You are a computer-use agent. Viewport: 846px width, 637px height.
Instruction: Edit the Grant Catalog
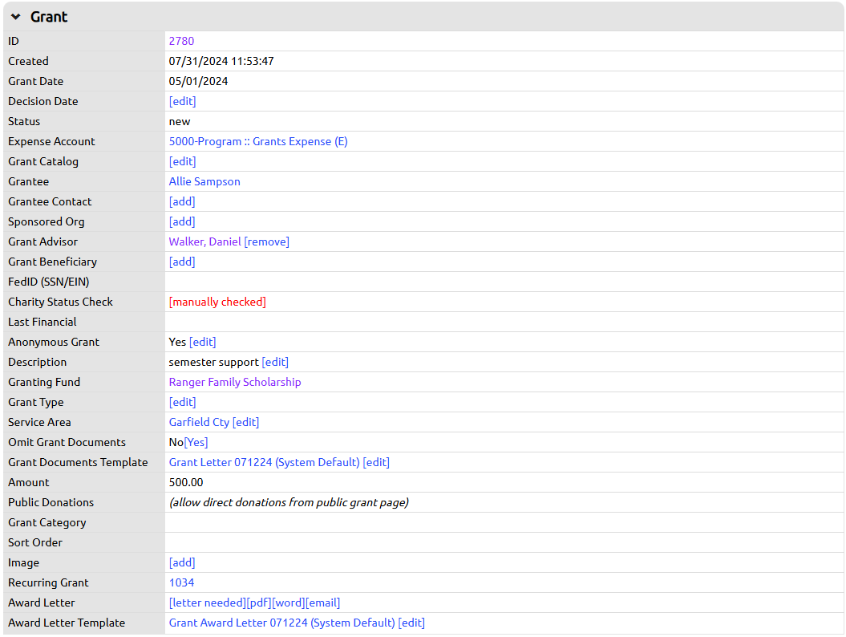coord(182,161)
